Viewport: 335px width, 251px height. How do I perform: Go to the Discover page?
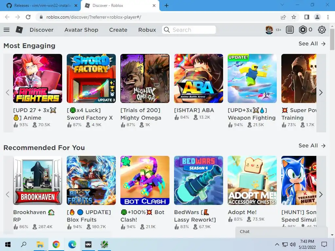42,30
